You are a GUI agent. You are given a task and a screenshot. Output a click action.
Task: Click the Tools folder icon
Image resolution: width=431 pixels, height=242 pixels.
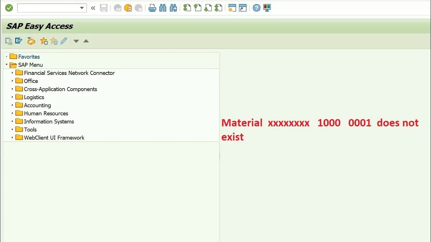(x=19, y=129)
